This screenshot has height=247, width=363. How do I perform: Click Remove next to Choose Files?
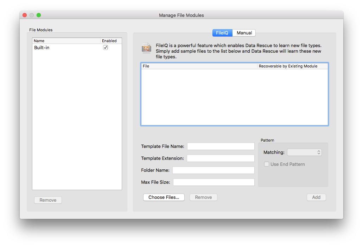point(203,197)
